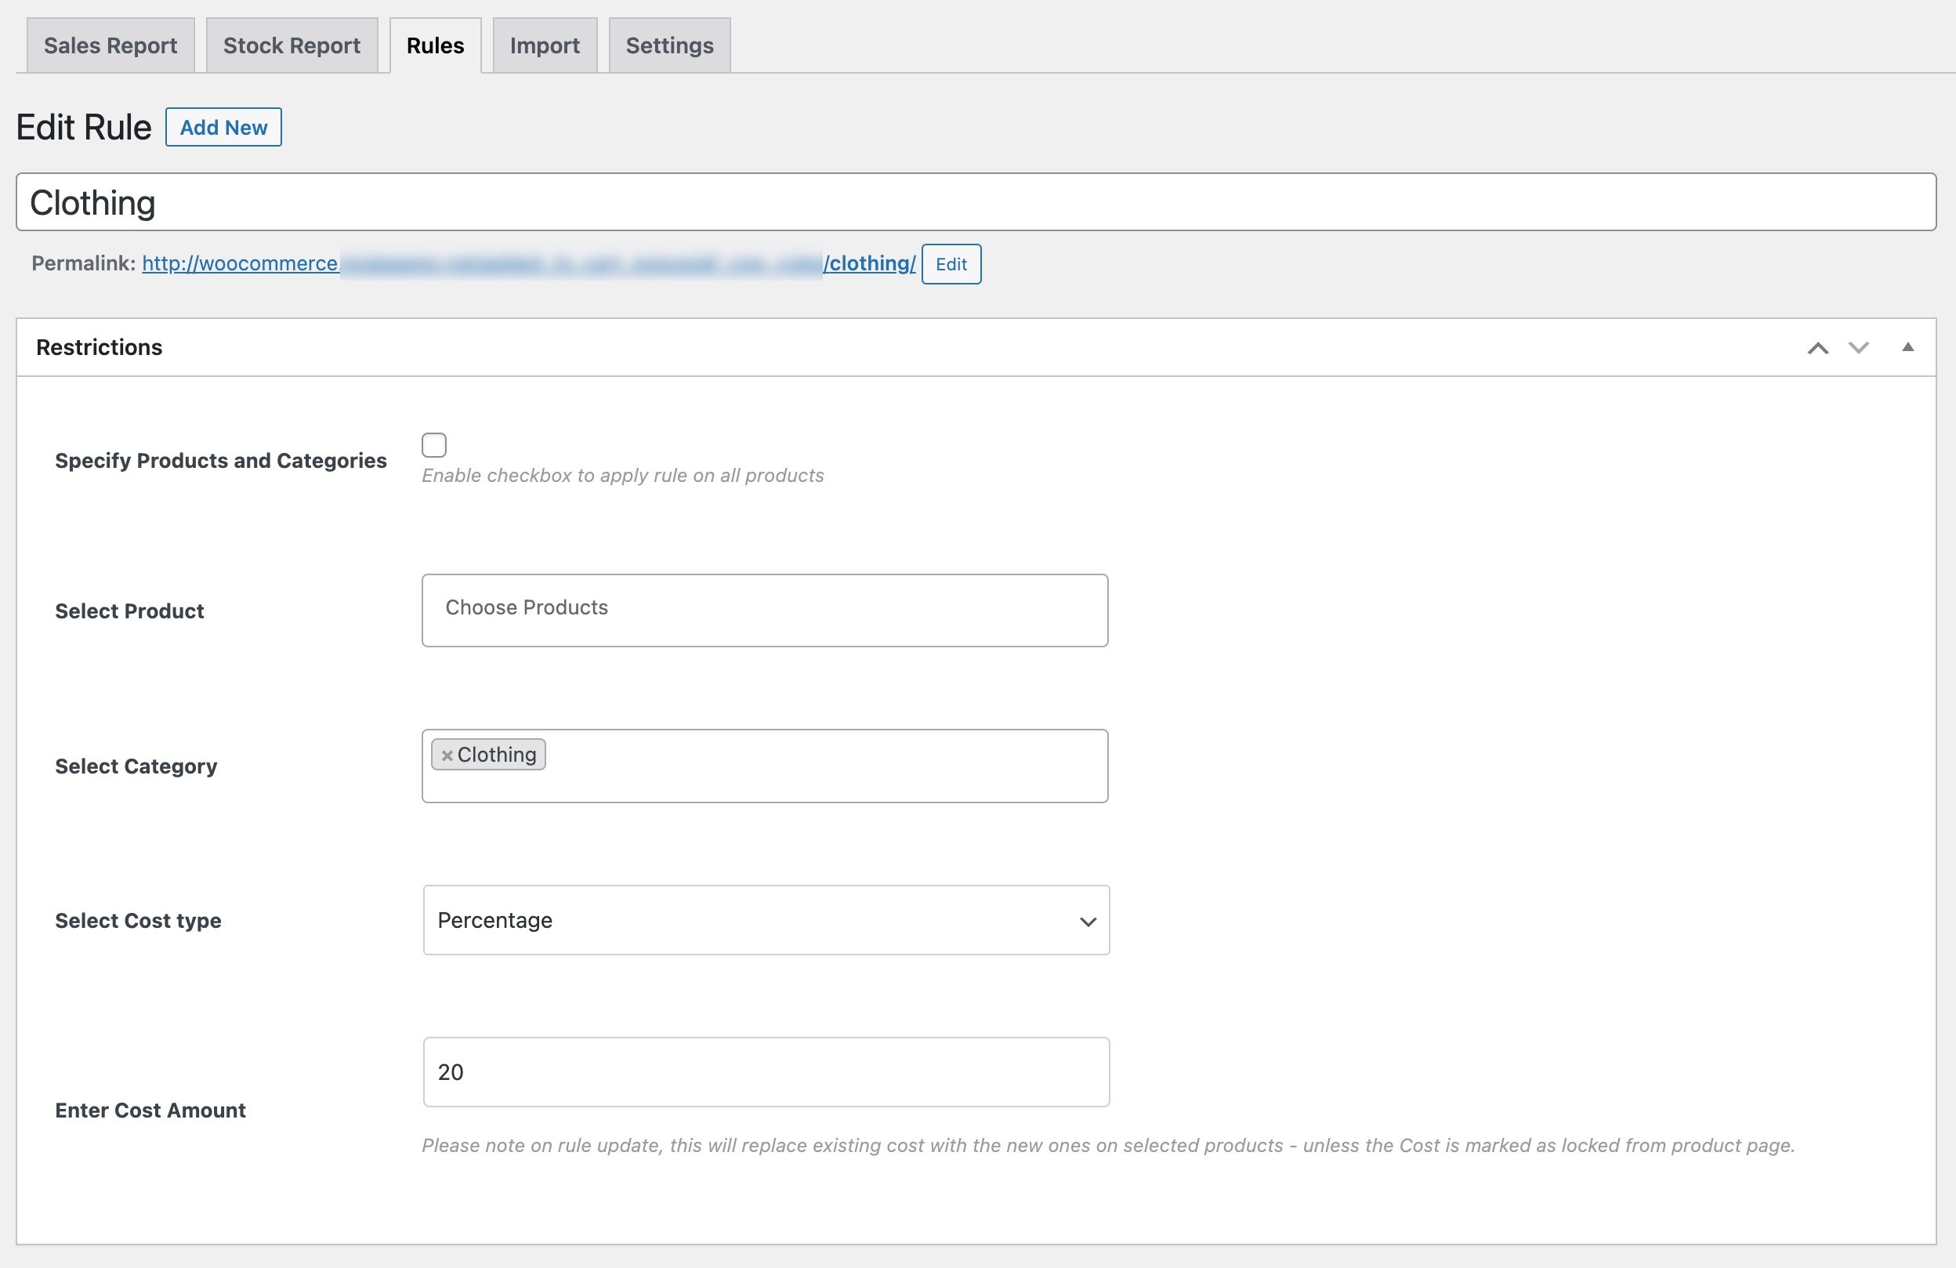1956x1268 pixels.
Task: Click the Add New button
Action: point(223,128)
